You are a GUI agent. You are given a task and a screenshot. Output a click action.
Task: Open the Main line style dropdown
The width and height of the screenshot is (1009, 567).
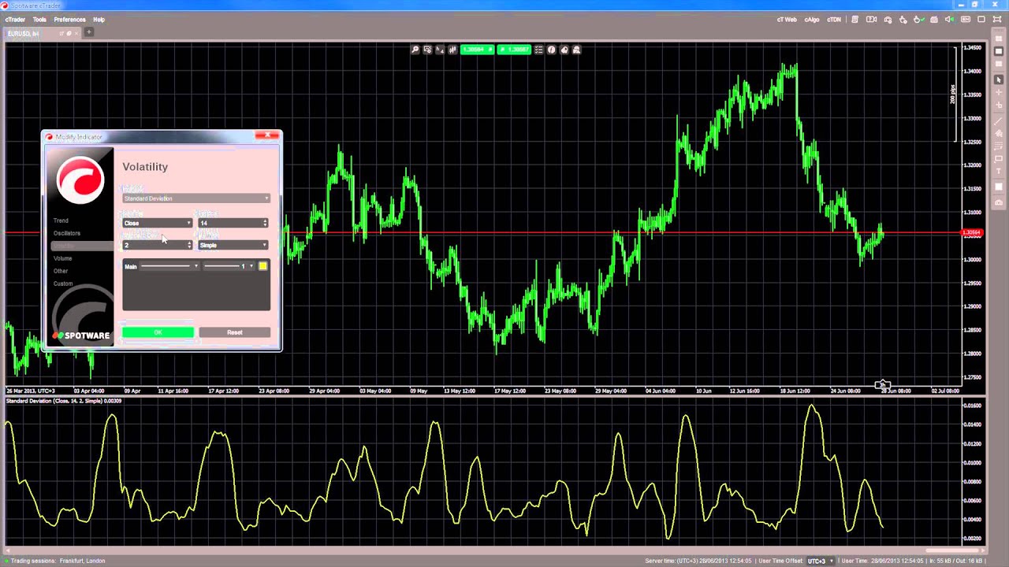[169, 266]
